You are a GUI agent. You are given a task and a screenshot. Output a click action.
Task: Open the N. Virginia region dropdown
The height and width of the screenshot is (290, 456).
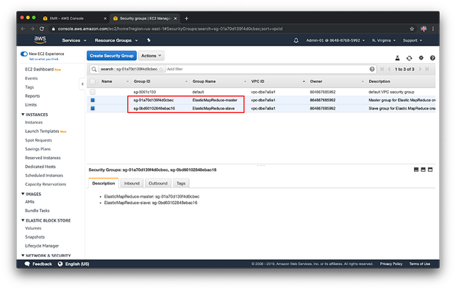pos(384,40)
